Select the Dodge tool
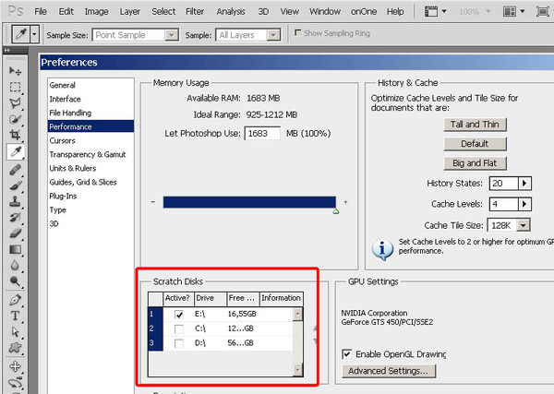This screenshot has height=394, width=554. click(15, 281)
